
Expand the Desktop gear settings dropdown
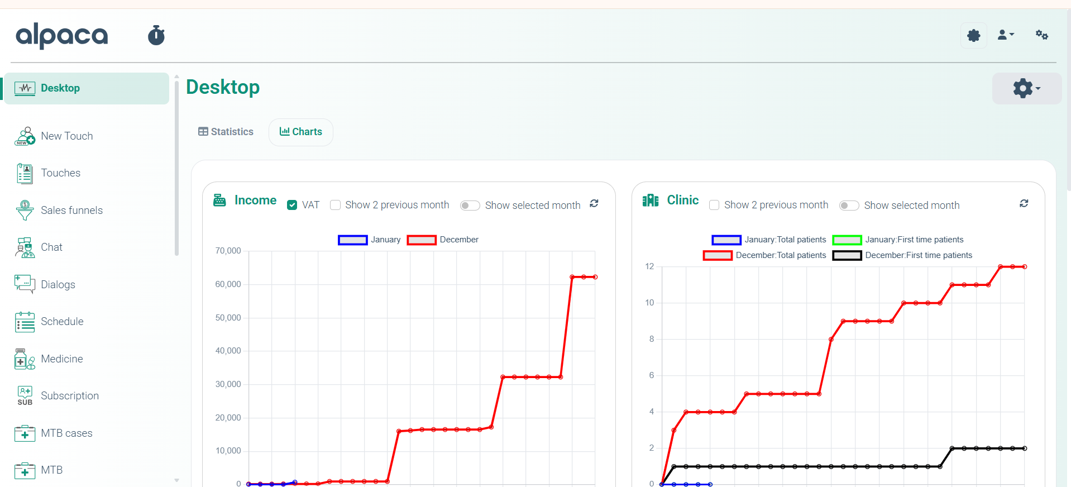[x=1026, y=88]
